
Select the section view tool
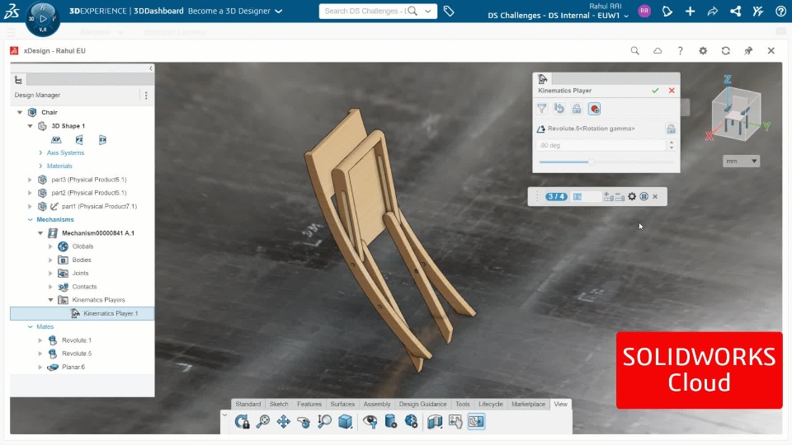(x=435, y=421)
